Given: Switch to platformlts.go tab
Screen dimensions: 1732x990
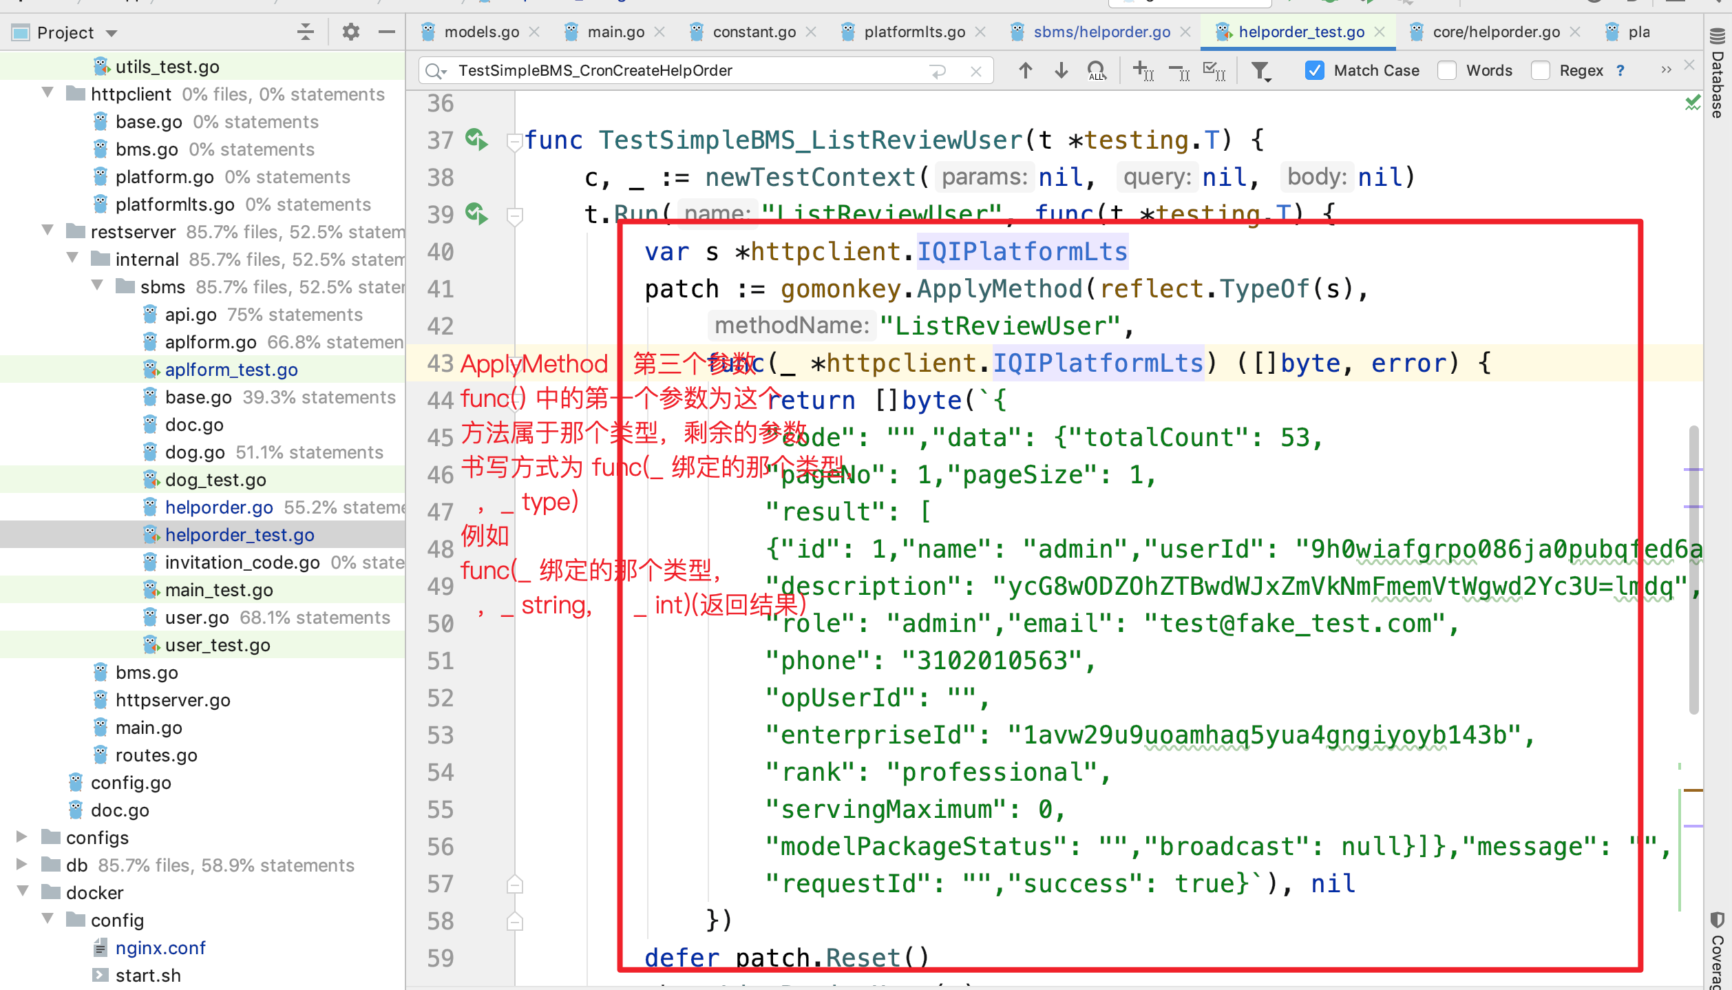Looking at the screenshot, I should [914, 32].
